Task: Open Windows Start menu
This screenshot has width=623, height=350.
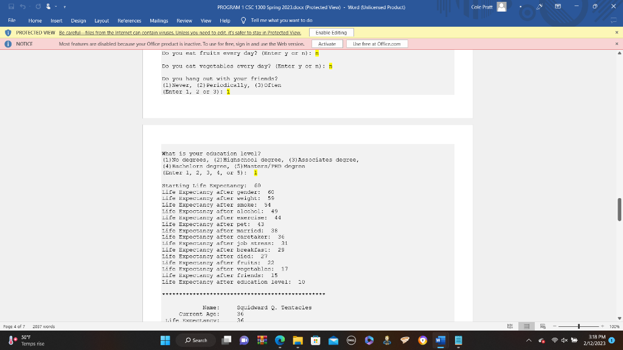Action: [165, 340]
